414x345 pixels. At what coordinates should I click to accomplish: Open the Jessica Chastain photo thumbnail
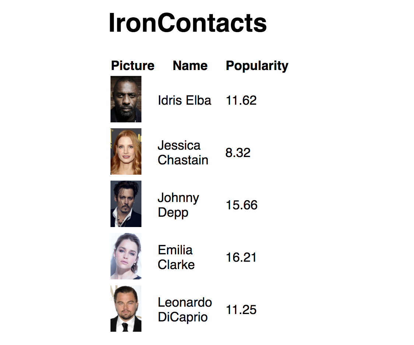click(x=126, y=151)
